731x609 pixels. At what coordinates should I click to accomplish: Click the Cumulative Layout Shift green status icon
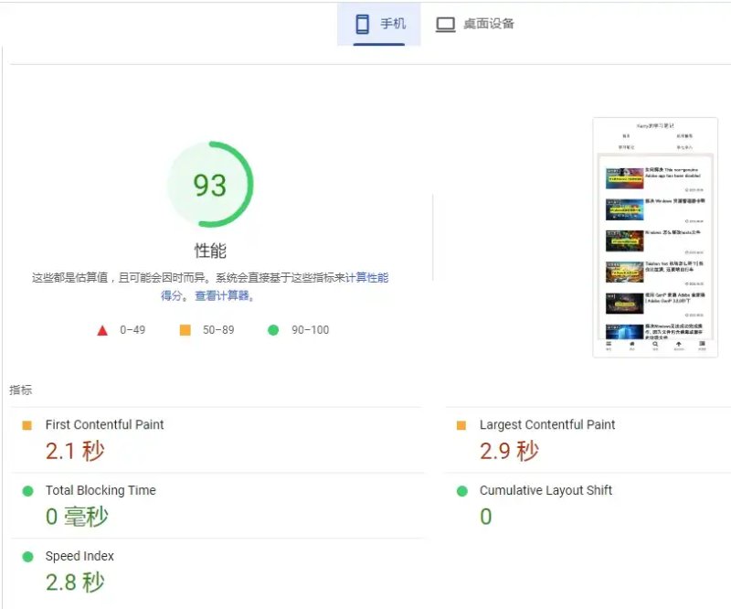pyautogui.click(x=462, y=491)
